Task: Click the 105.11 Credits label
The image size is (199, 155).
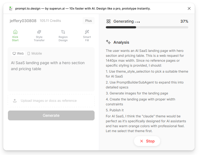Action: [x=50, y=21]
